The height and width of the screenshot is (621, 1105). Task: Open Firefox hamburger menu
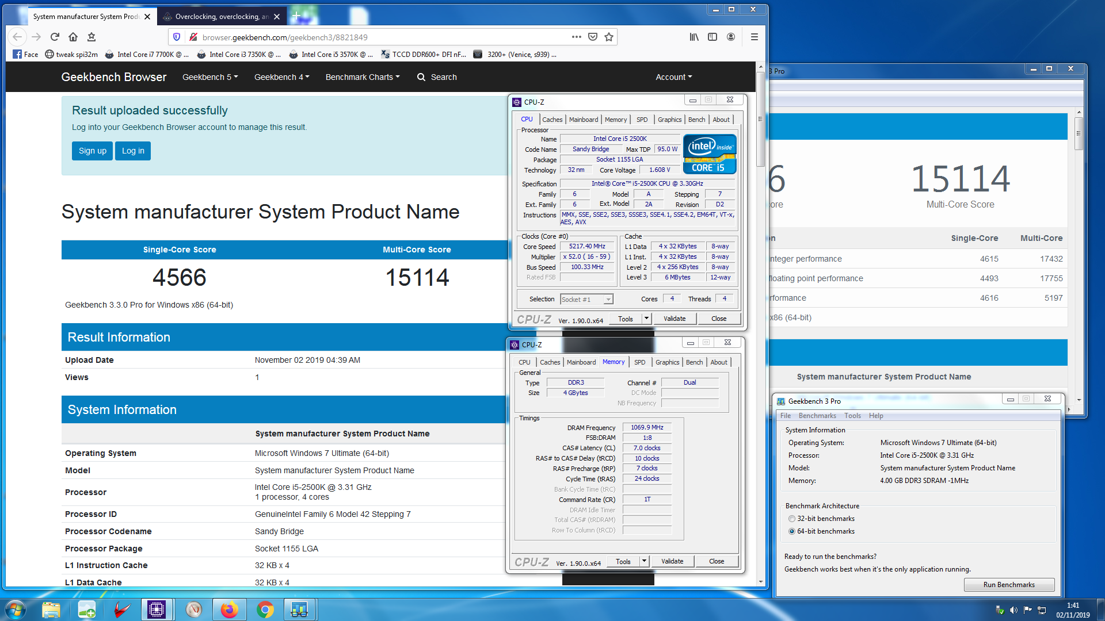[754, 37]
